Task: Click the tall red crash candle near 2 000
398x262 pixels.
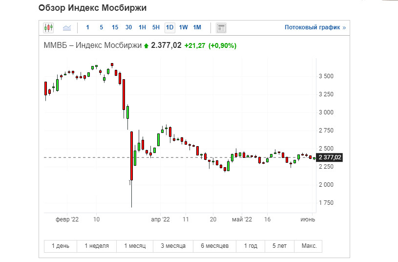Action: [x=131, y=156]
